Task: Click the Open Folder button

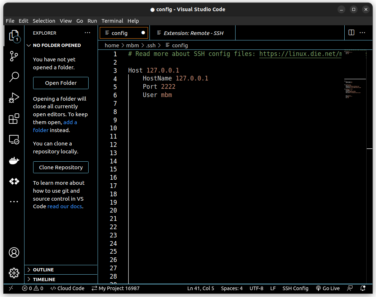Action: tap(61, 83)
